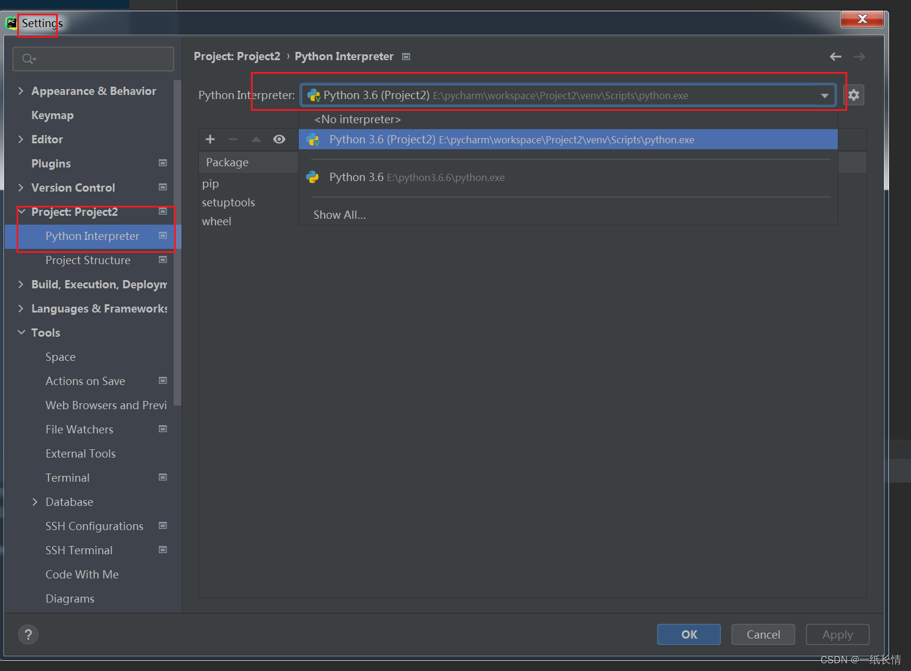The image size is (911, 671).
Task: Open Space under Tools
Action: (60, 357)
